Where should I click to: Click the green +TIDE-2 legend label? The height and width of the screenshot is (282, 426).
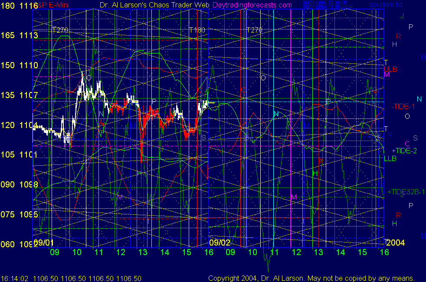point(404,151)
